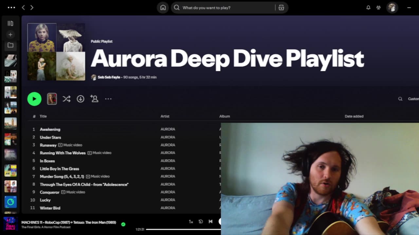This screenshot has width=419, height=235.
Task: Select the track Running With The Wolves
Action: point(63,153)
